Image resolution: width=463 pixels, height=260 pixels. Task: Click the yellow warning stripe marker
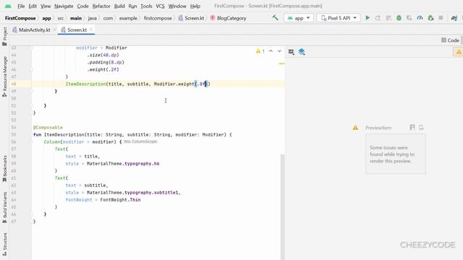(x=281, y=64)
